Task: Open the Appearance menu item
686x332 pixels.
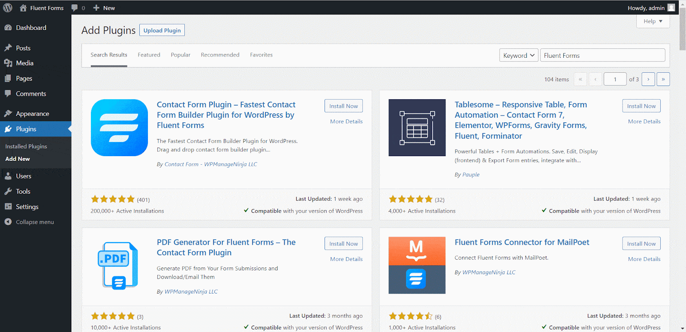Action: 36,114
